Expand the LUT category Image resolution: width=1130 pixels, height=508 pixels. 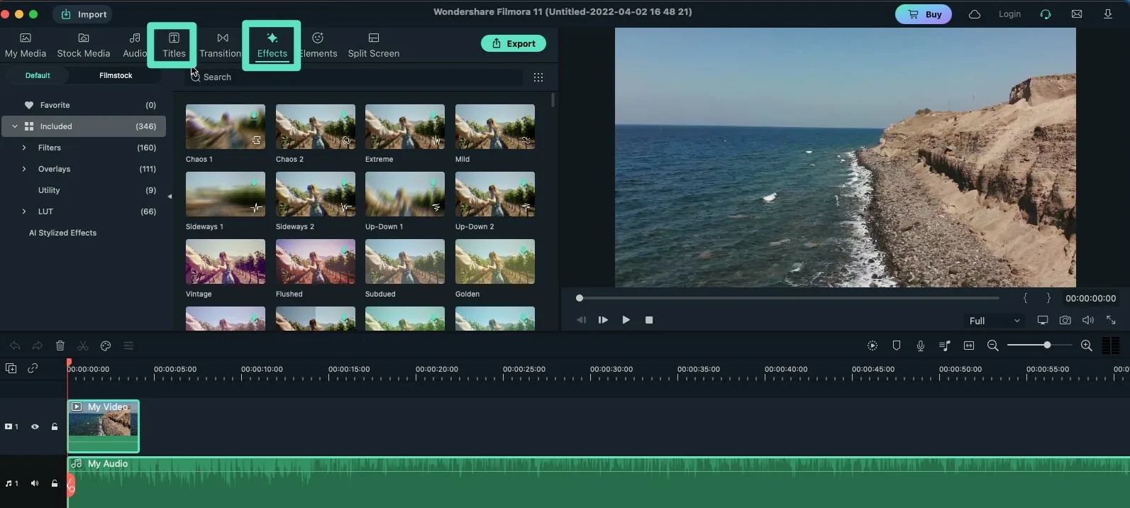[23, 211]
